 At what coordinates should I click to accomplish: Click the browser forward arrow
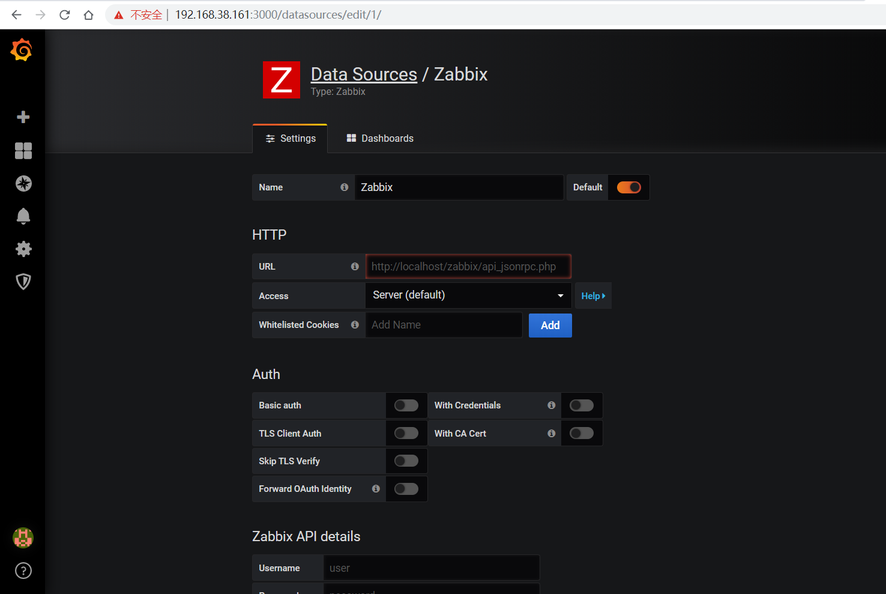pyautogui.click(x=40, y=15)
